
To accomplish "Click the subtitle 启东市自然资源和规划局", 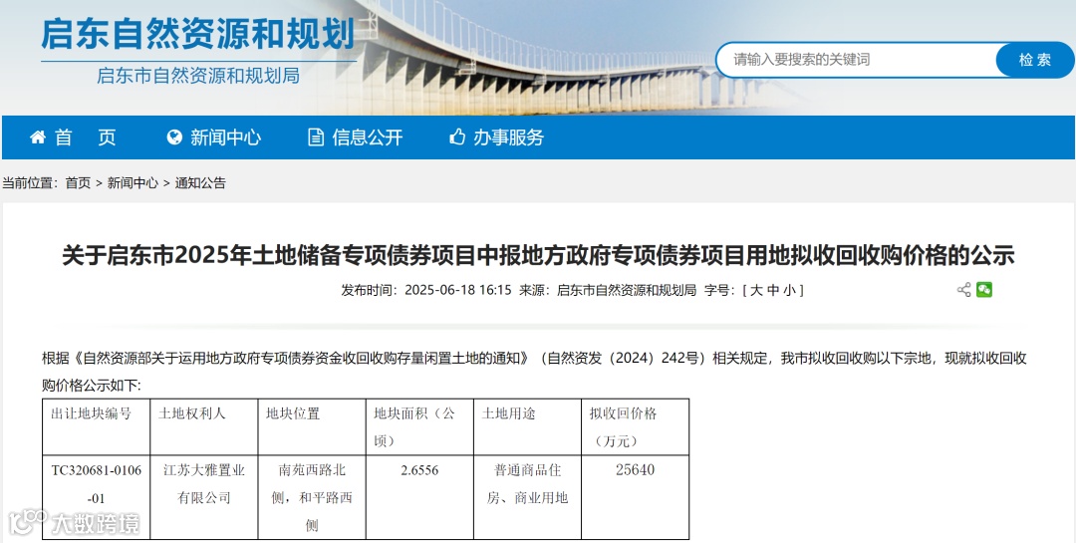I will [198, 76].
